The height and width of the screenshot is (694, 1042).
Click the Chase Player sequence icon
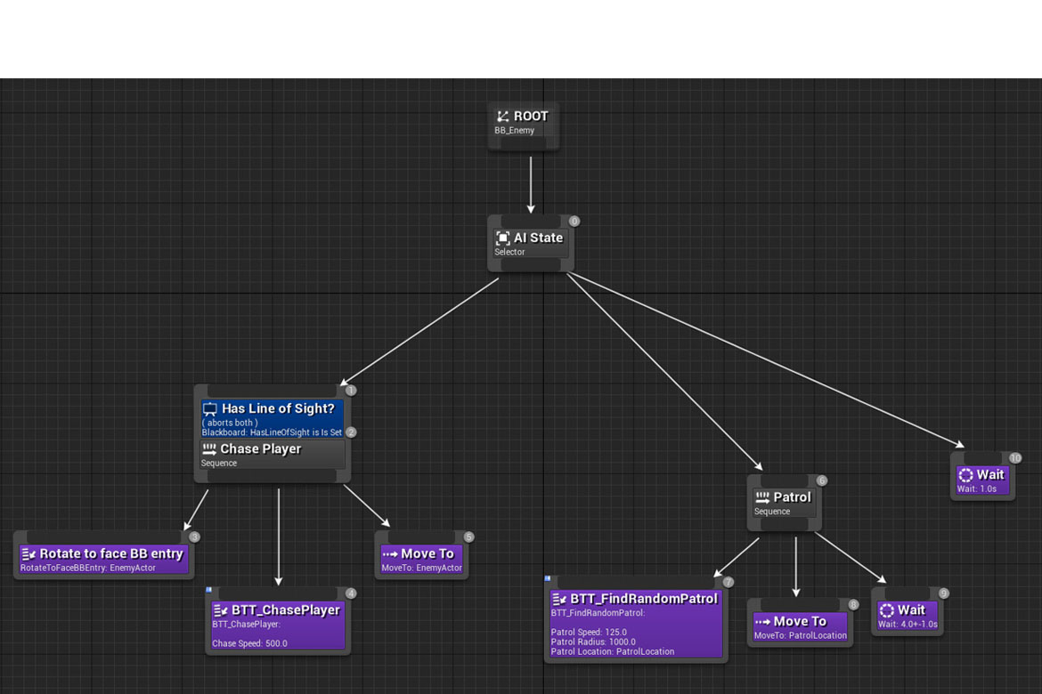[x=210, y=449]
